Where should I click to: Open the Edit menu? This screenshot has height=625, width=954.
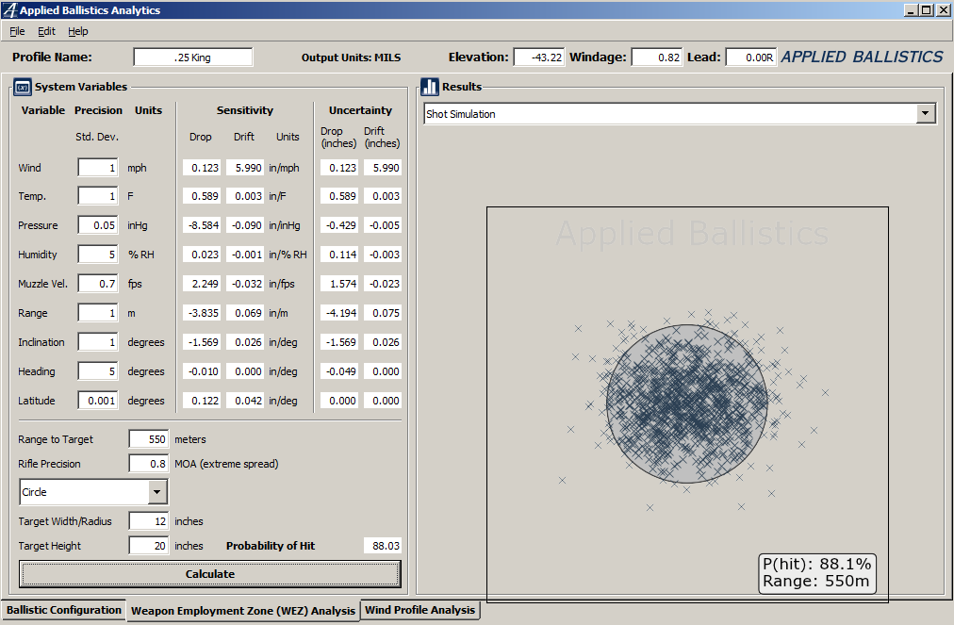pos(46,32)
